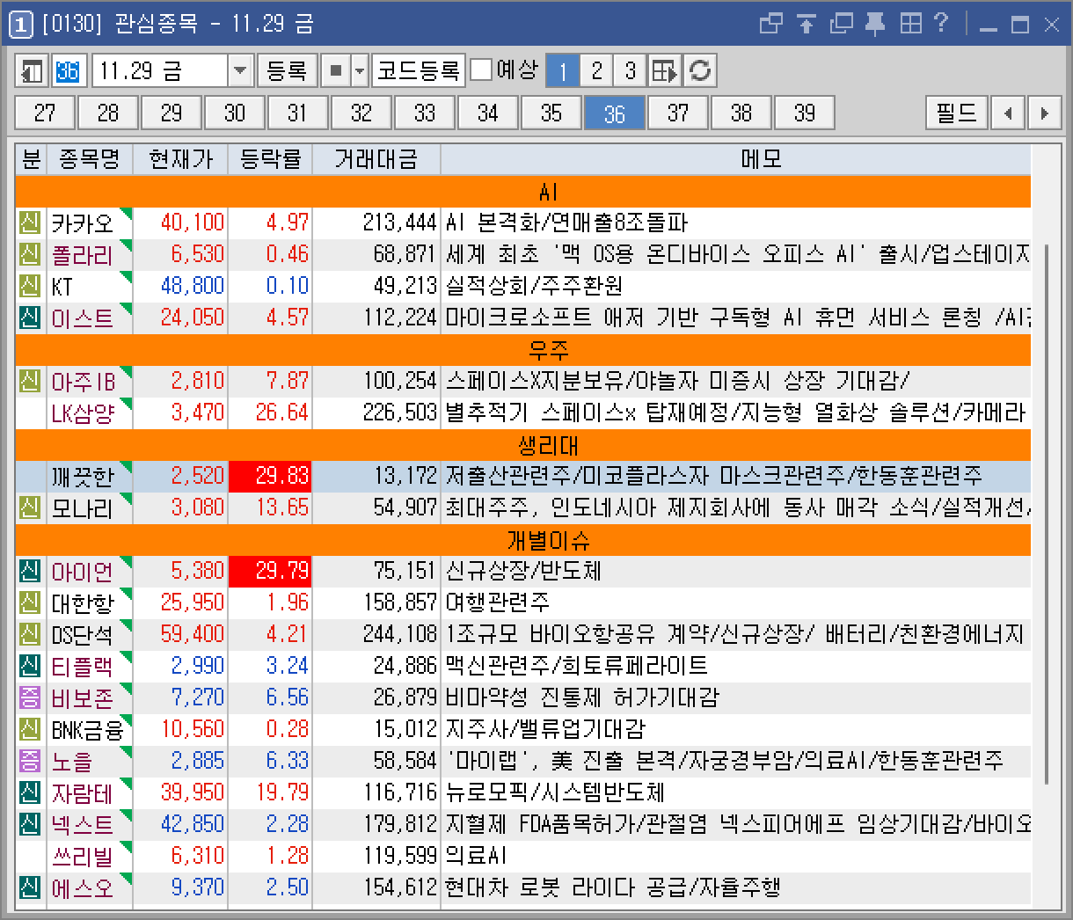Screen dimensions: 1073x920
Task: Click the column export icon next to page 3
Action: [x=665, y=70]
